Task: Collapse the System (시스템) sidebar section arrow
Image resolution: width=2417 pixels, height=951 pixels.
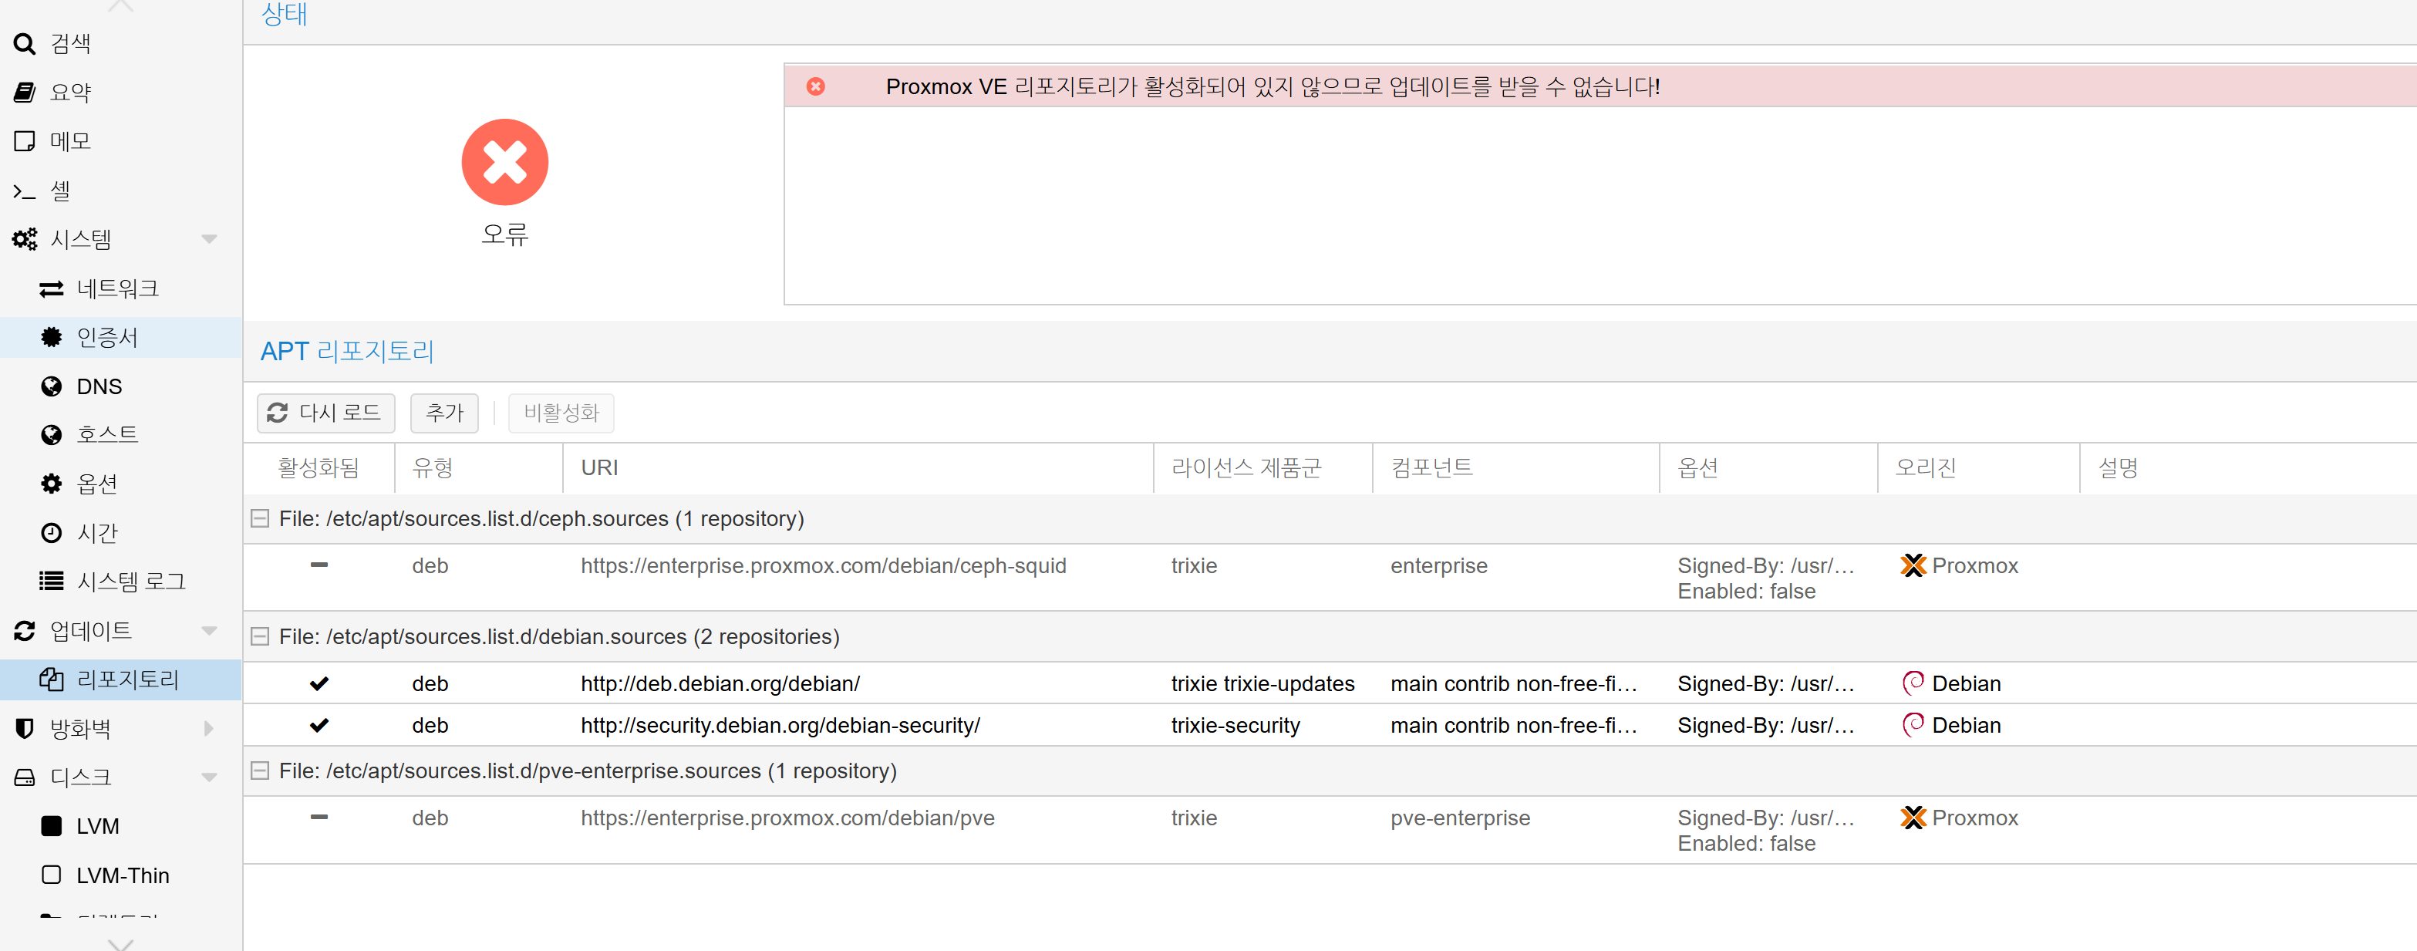Action: tap(209, 239)
